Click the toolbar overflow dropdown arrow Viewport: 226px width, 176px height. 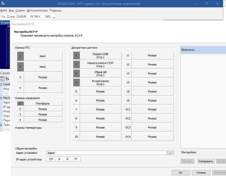pos(54,18)
